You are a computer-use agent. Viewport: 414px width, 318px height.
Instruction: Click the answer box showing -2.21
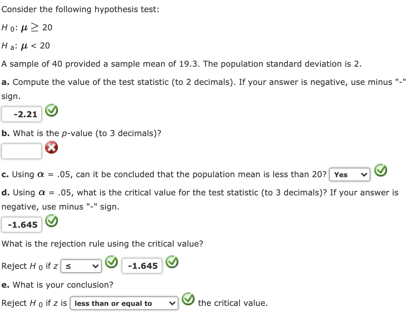coord(21,114)
